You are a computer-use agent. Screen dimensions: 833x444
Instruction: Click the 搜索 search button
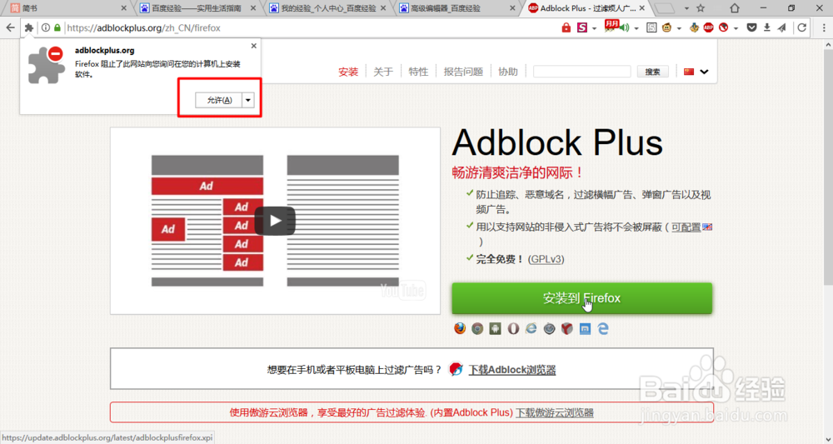click(x=652, y=72)
